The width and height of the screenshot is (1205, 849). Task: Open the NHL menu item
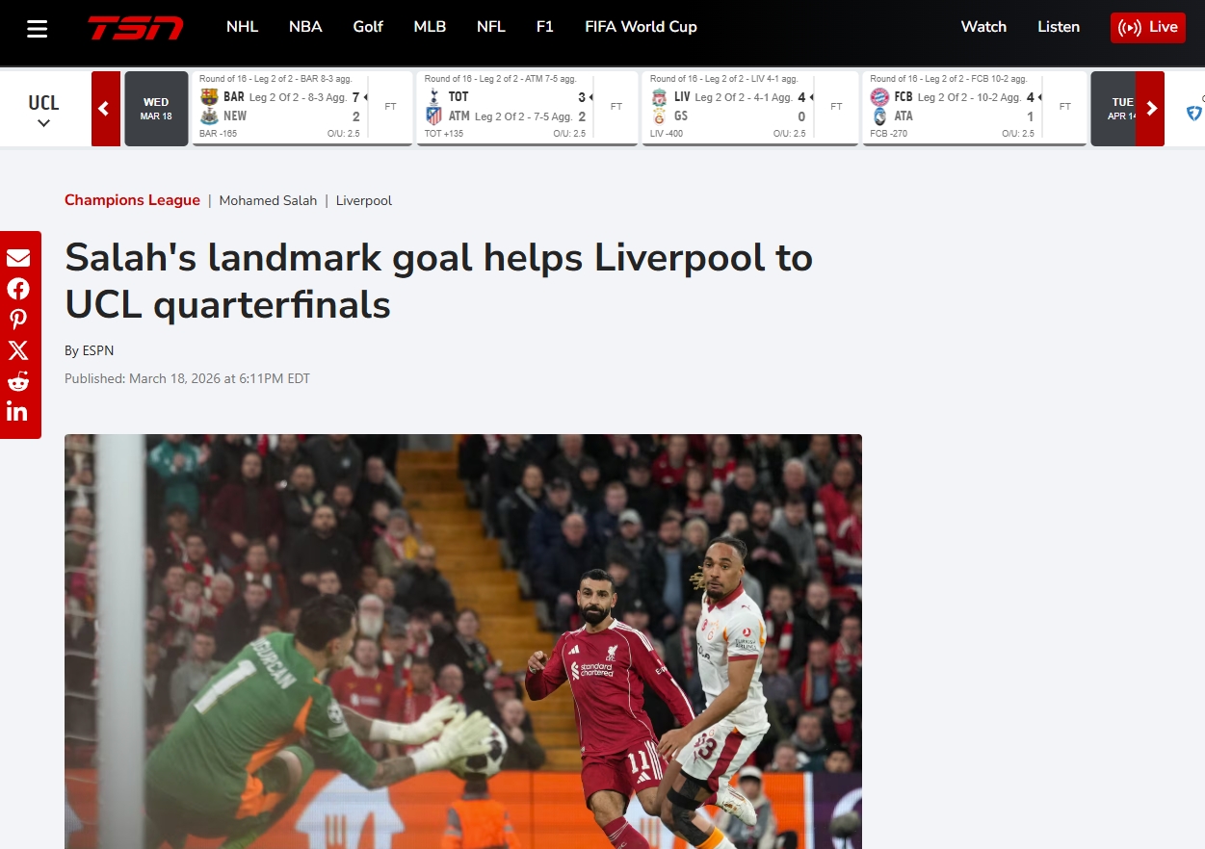[242, 27]
